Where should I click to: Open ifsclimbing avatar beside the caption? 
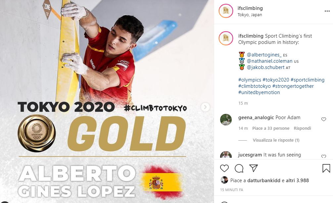click(x=226, y=38)
